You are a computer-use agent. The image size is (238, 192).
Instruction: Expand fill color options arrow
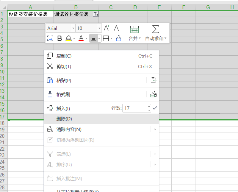click(x=74, y=38)
